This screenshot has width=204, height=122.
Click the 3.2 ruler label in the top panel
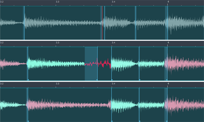(2, 2)
